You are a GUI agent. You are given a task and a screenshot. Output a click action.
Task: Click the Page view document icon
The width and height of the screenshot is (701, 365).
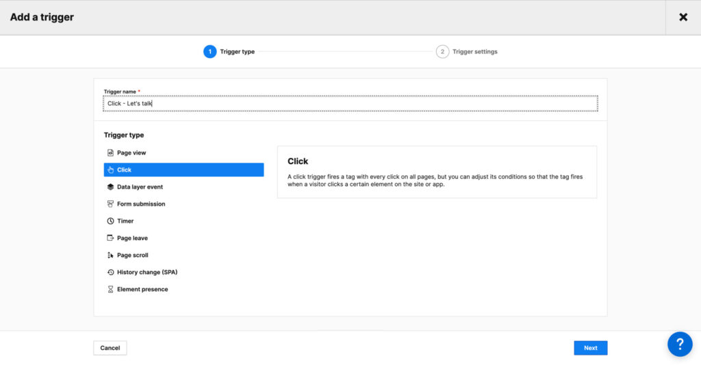tap(110, 152)
